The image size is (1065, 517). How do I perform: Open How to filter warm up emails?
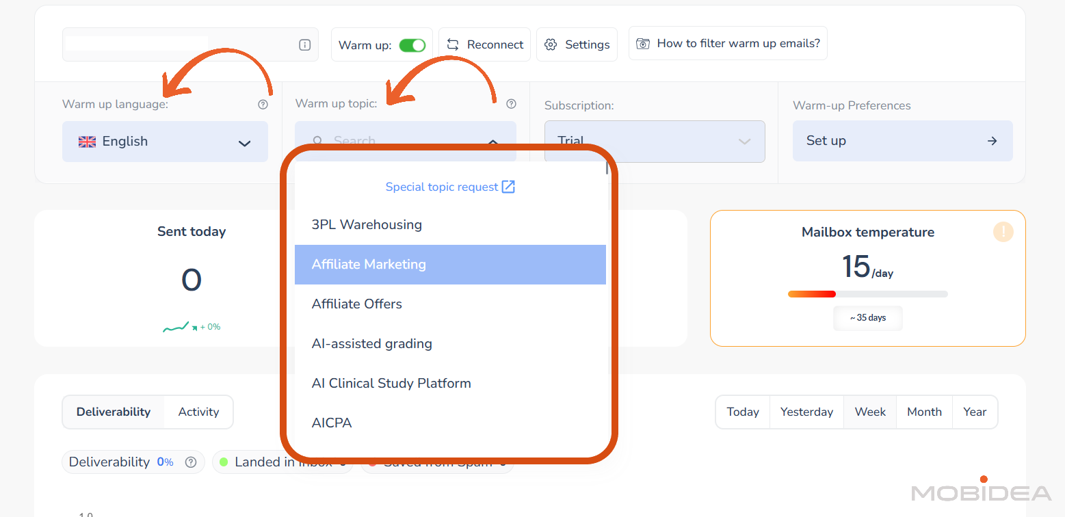728,44
